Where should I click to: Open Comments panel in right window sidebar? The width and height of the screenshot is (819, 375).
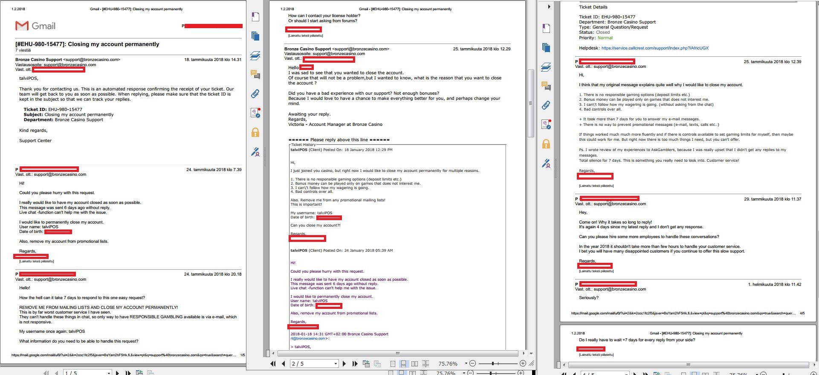(x=546, y=86)
